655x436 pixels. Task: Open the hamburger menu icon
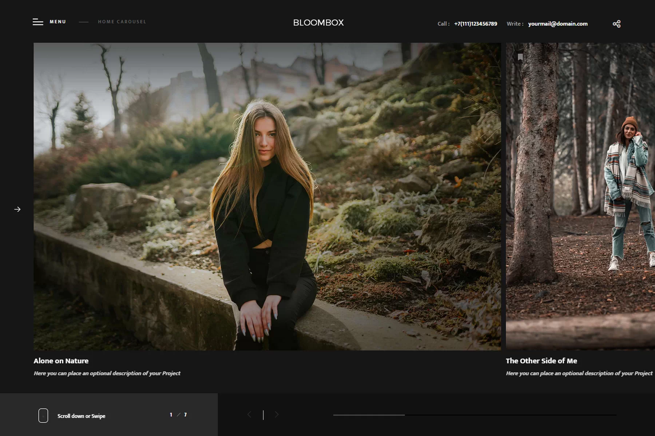38,22
